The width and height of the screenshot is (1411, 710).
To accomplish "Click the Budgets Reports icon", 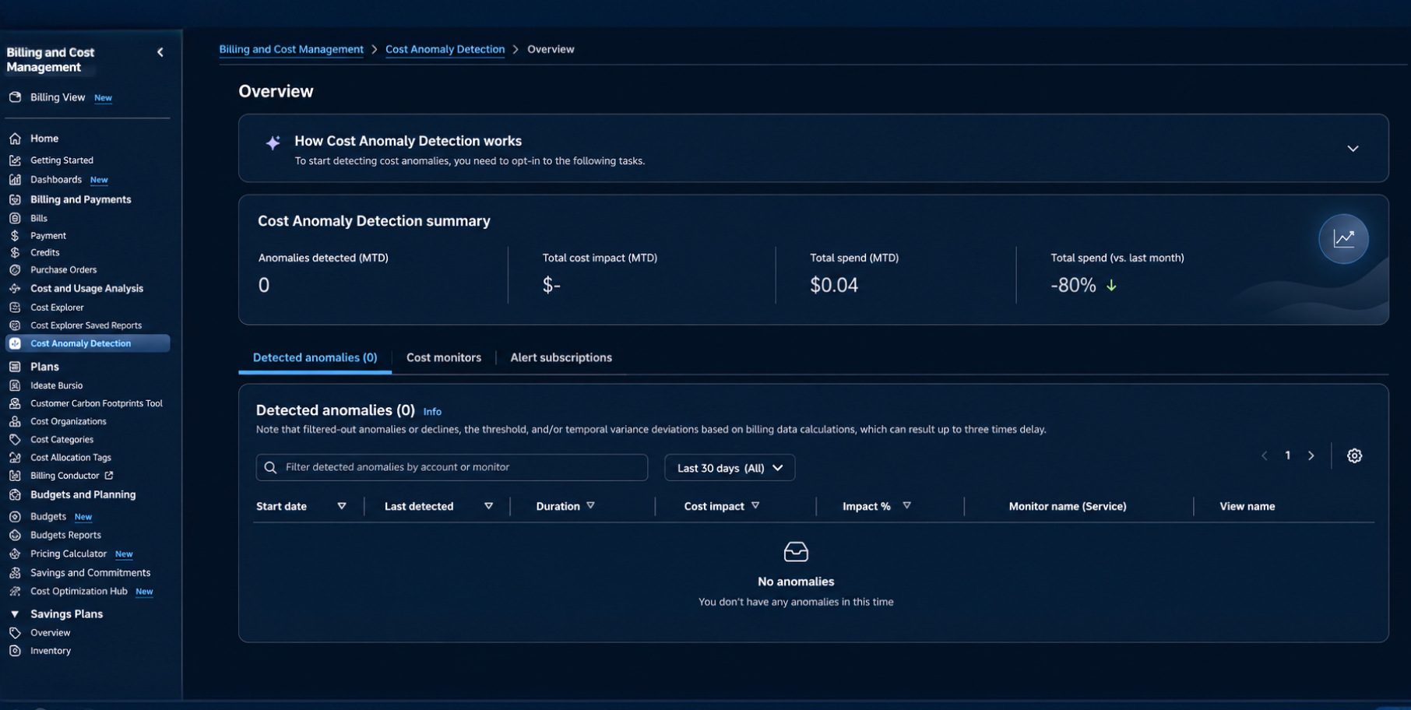I will [x=15, y=536].
